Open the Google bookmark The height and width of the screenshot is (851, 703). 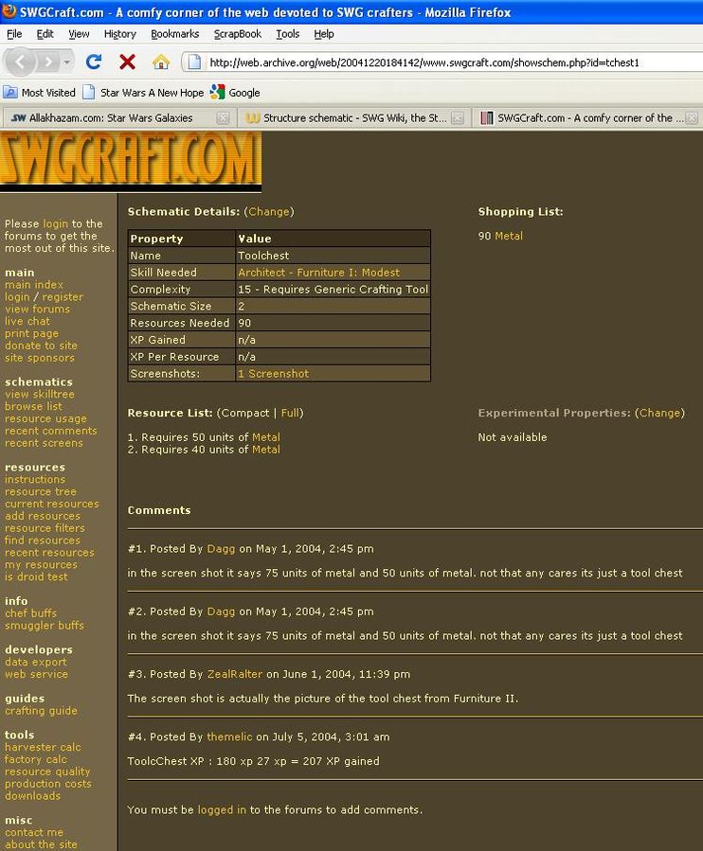point(235,93)
